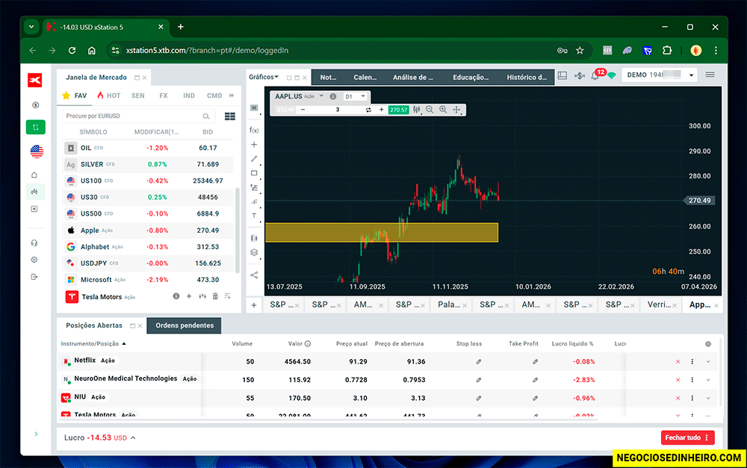Select the crosshair plus drawing tool
This screenshot has height=468, width=747.
pyautogui.click(x=254, y=144)
